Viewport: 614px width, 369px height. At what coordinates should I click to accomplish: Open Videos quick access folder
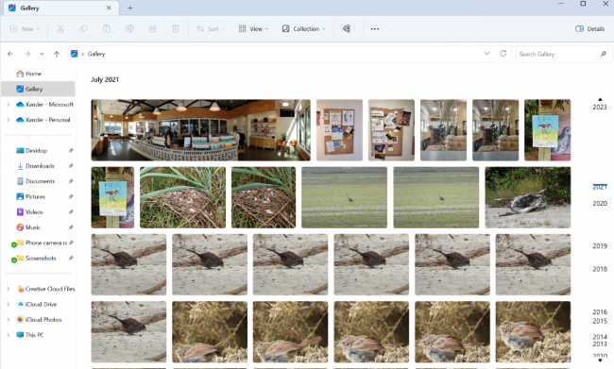pyautogui.click(x=34, y=212)
